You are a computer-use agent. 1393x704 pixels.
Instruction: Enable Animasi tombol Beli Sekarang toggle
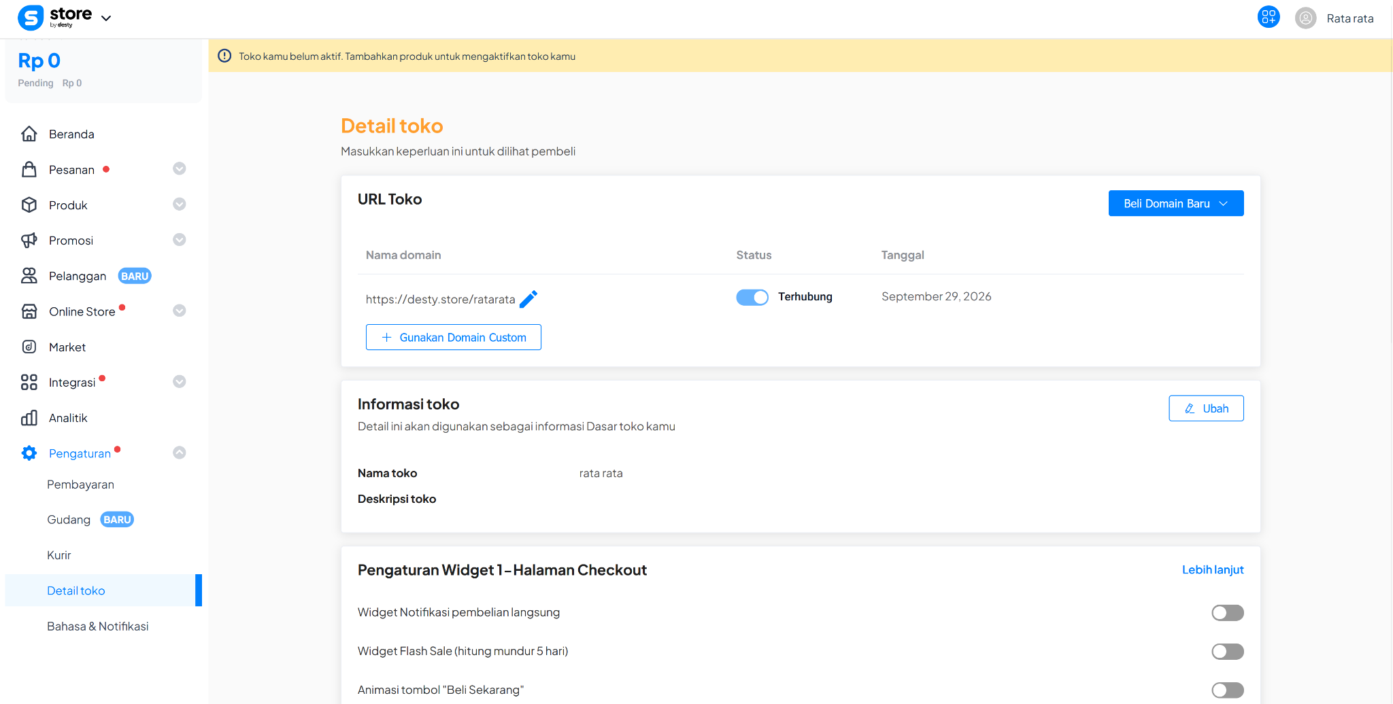pos(1227,690)
